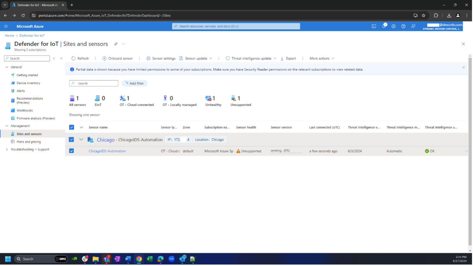
Task: Click the OT - Cloud connected icon
Action: click(x=123, y=98)
